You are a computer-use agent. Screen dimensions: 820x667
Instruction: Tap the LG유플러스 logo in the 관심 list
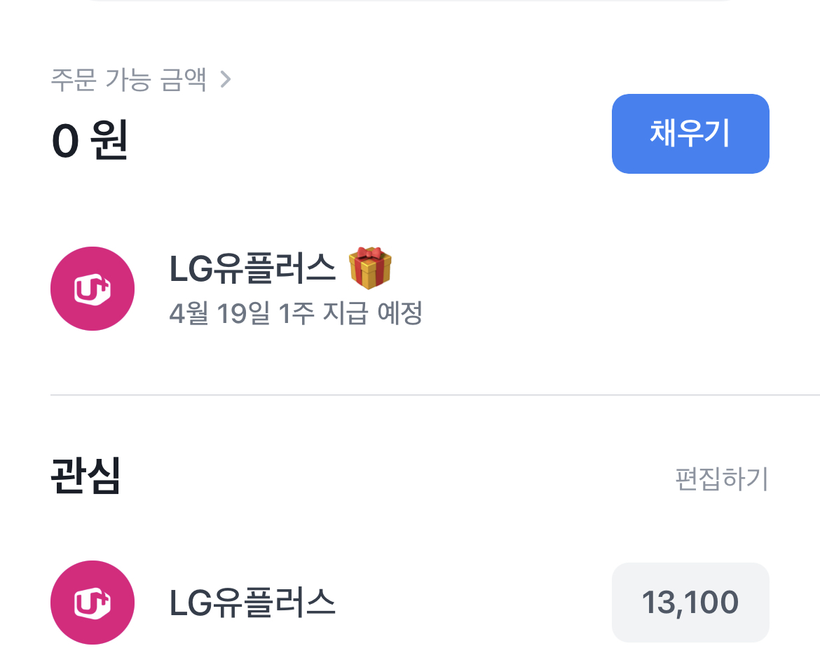93,603
